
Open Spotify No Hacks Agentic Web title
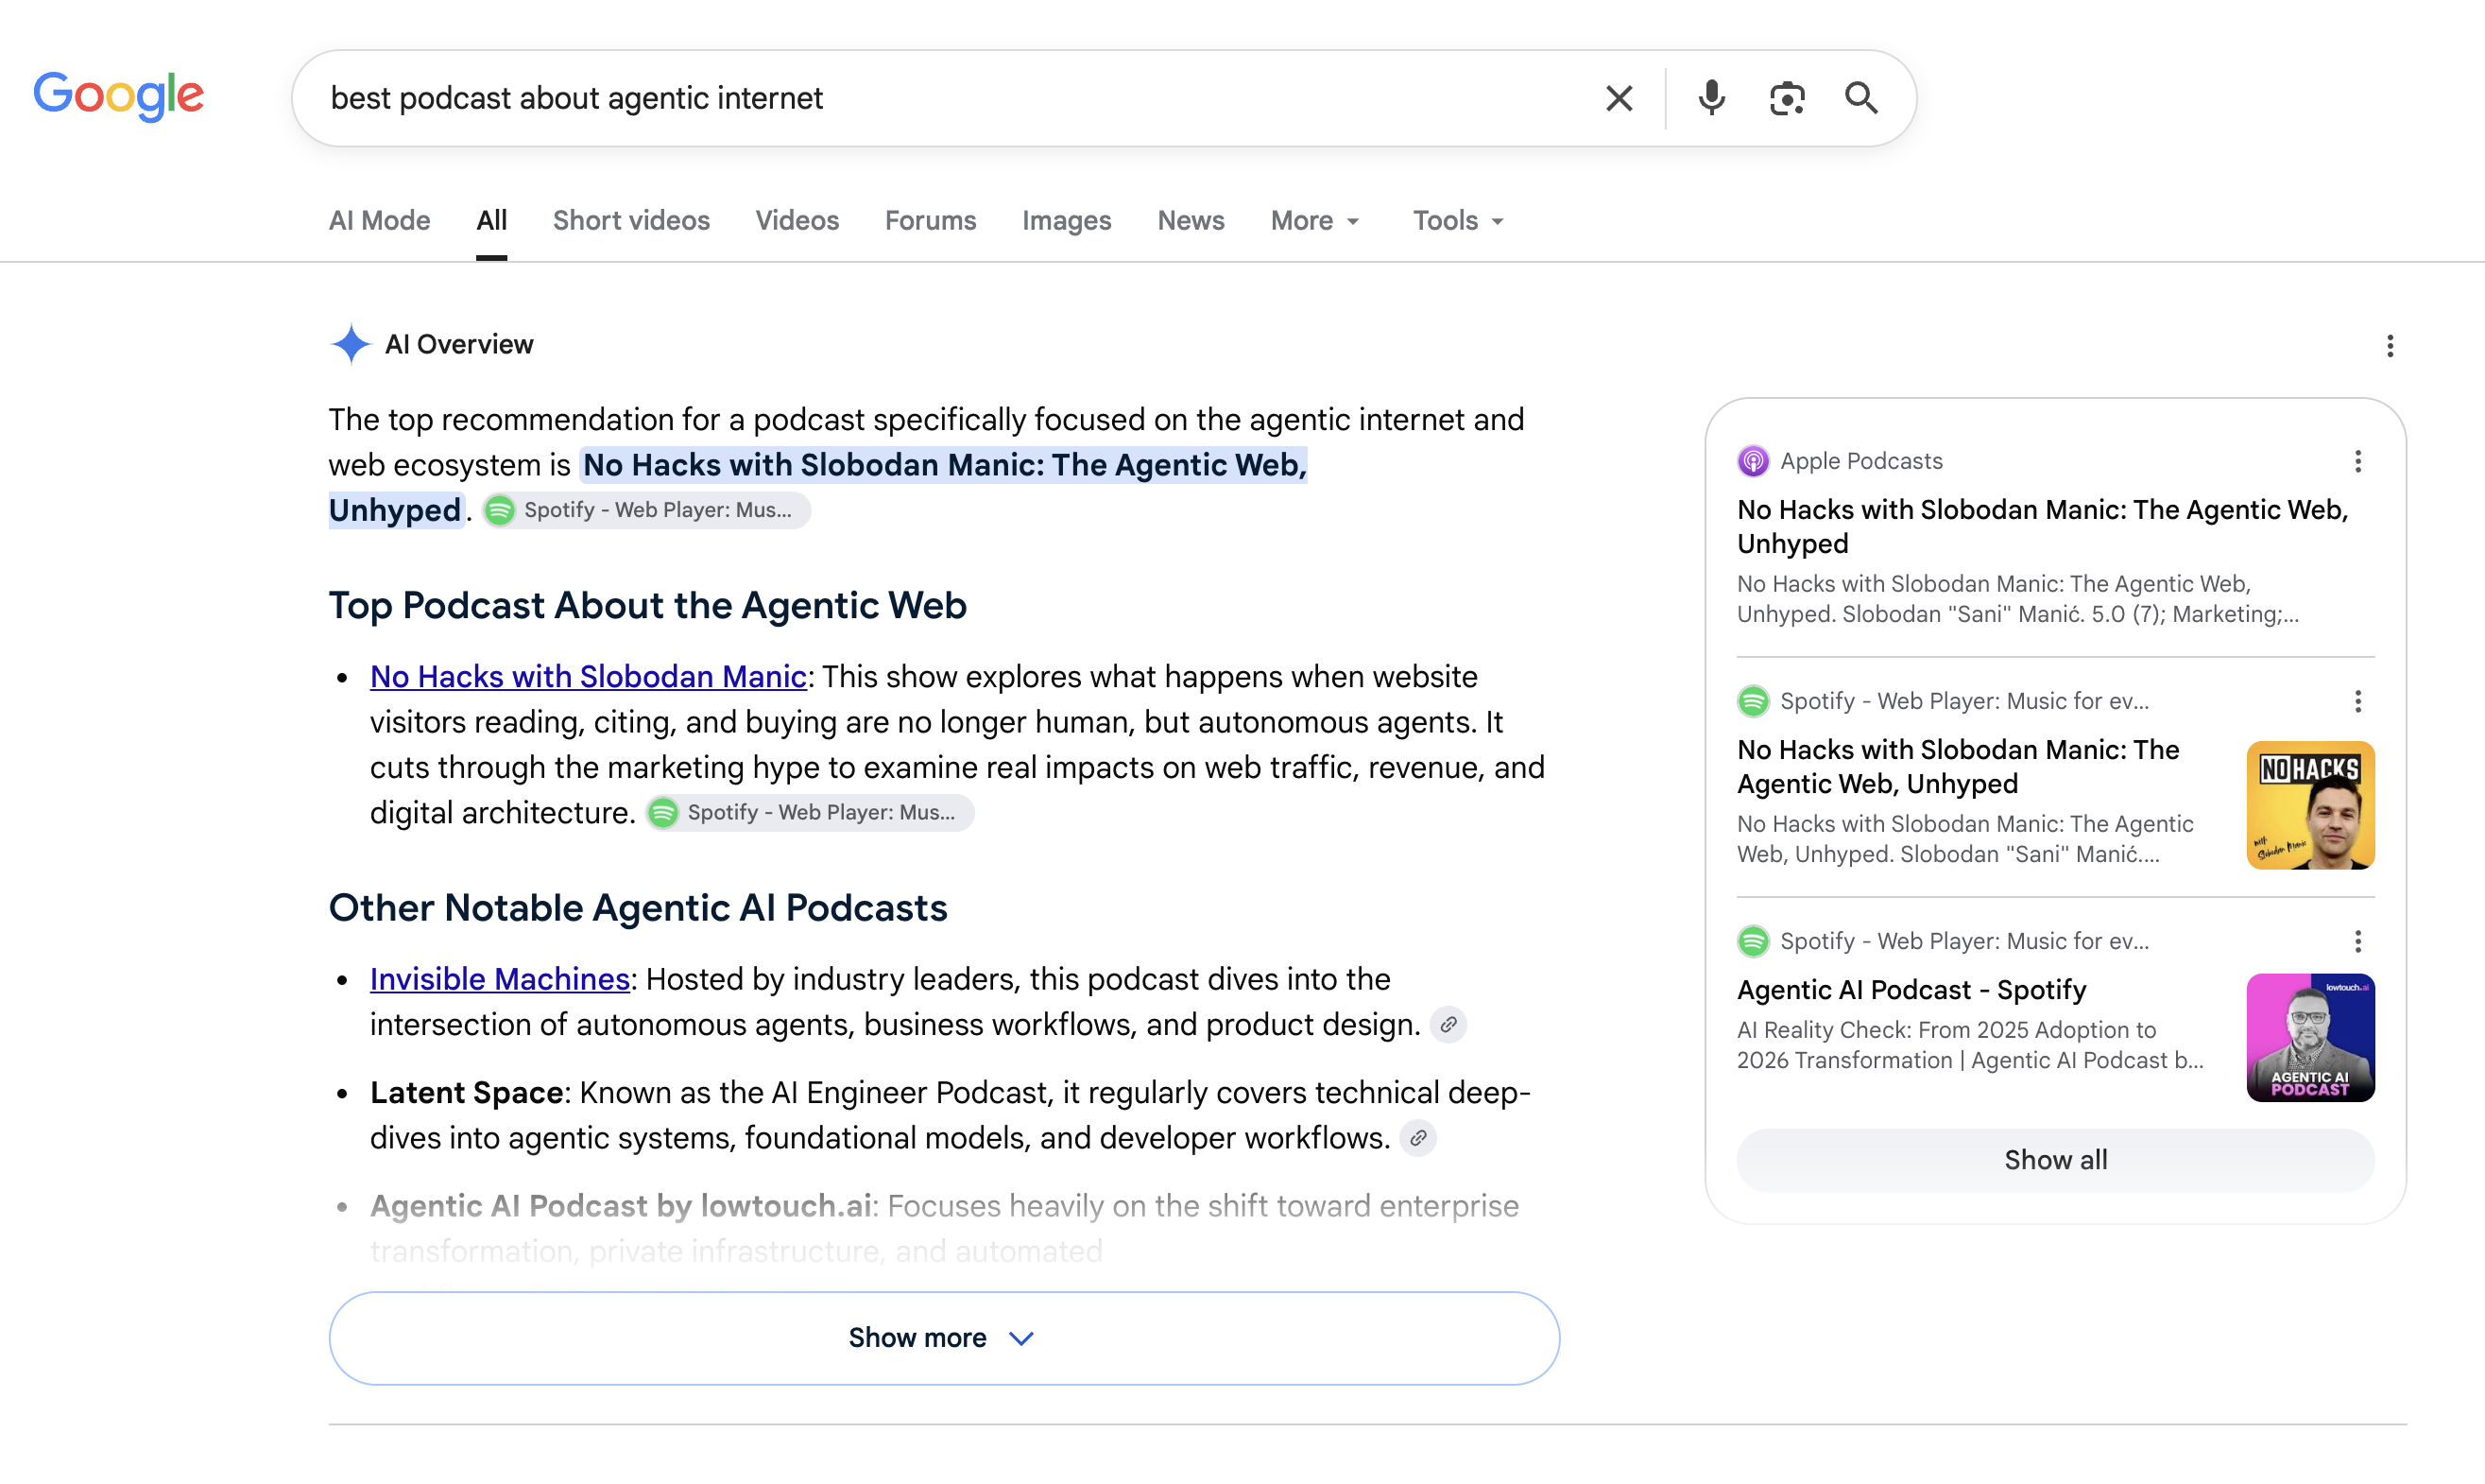click(1957, 766)
